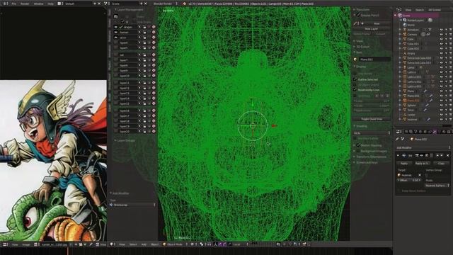Toggle Only Render checkbox
The height and width of the screenshot is (255, 453).
(x=355, y=74)
